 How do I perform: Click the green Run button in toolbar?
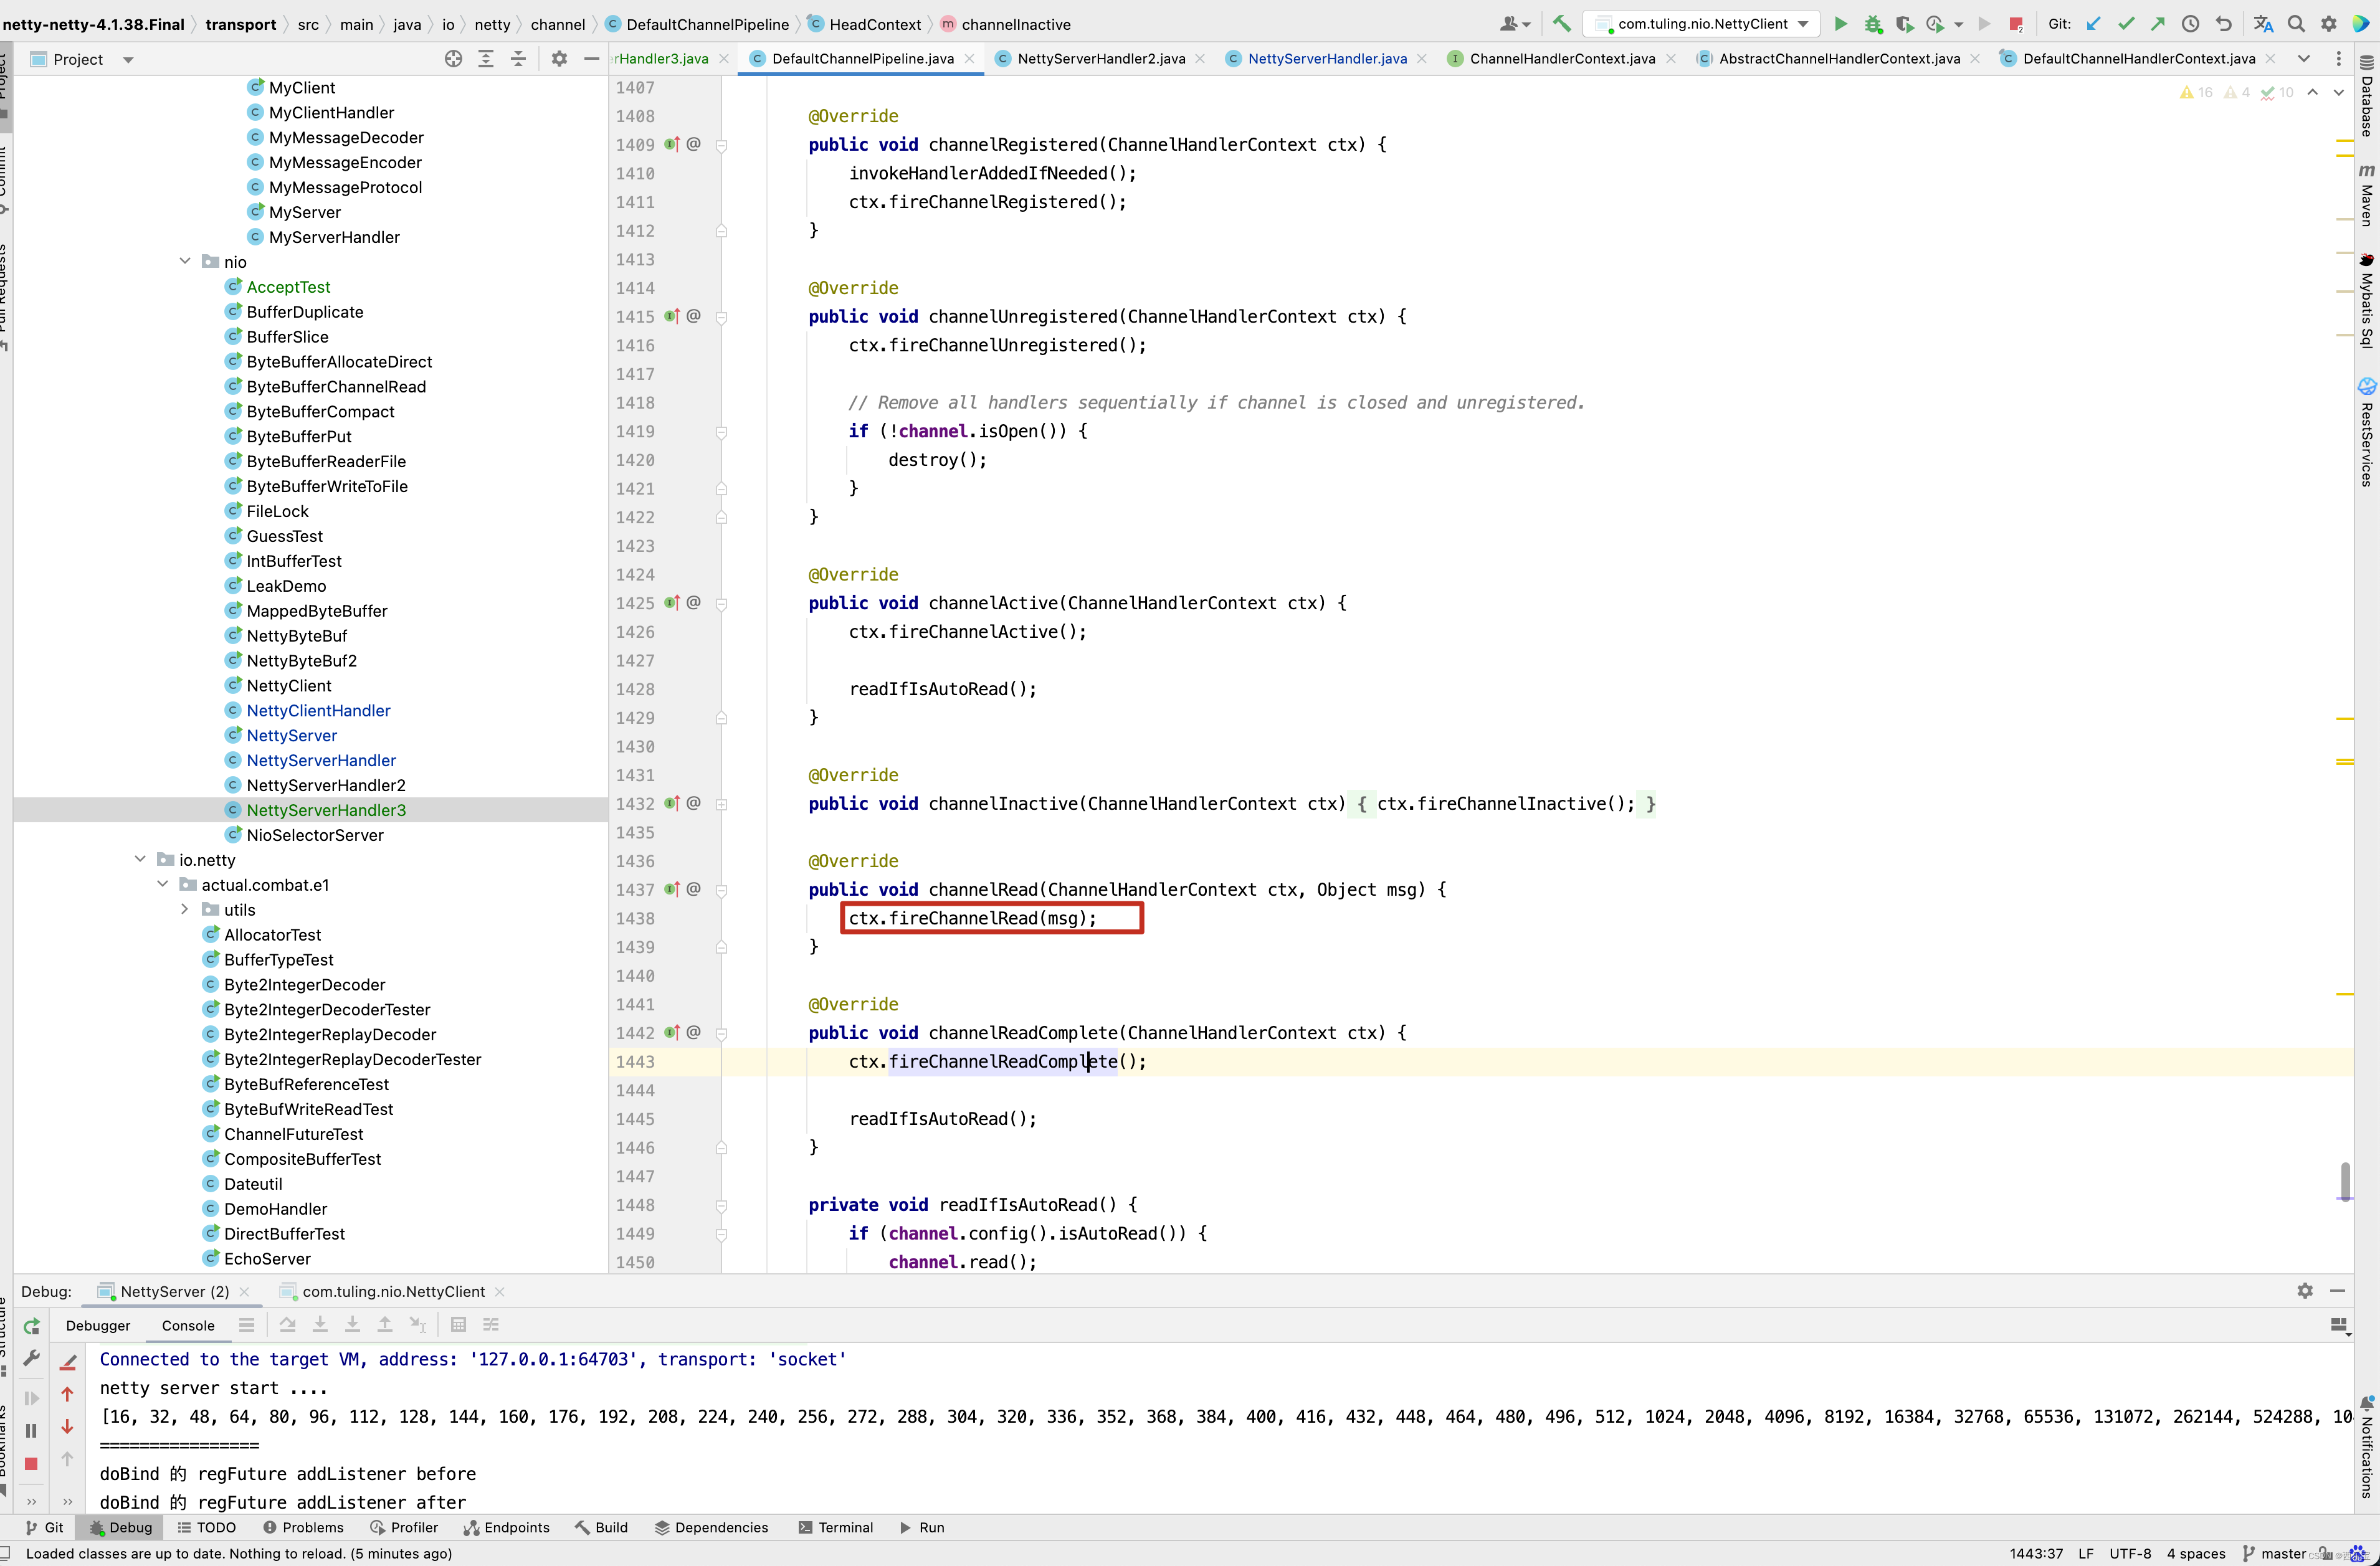coord(1840,24)
